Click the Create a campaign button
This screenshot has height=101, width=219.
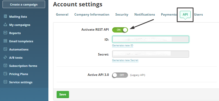click(x=24, y=4)
